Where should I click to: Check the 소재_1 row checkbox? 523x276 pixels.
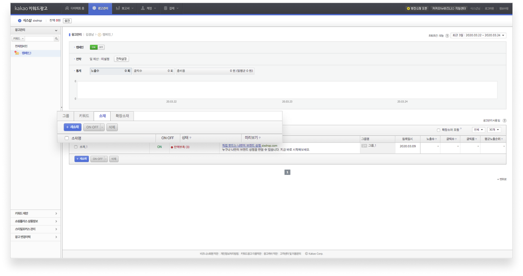(x=76, y=147)
